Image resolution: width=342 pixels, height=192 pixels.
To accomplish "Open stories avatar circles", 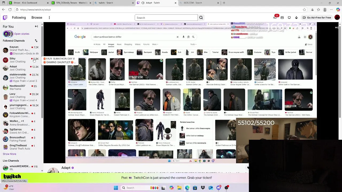I will pos(8,34).
